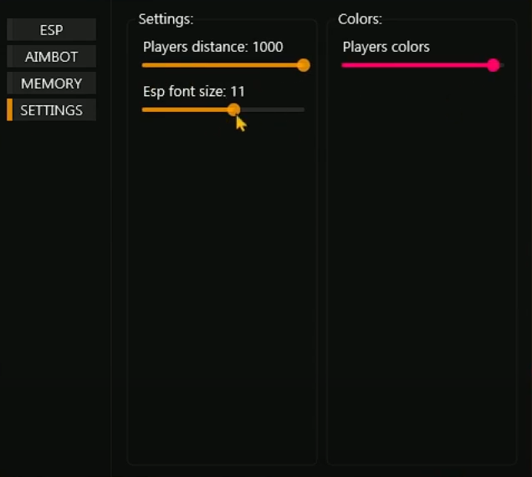
Task: Click the SETTINGS tab
Action: click(x=51, y=110)
